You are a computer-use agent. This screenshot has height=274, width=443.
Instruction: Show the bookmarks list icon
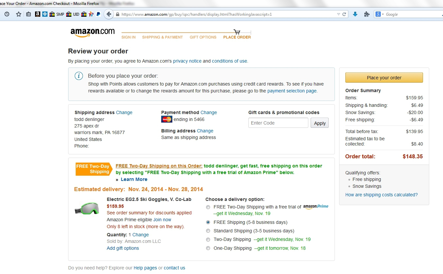click(29, 14)
